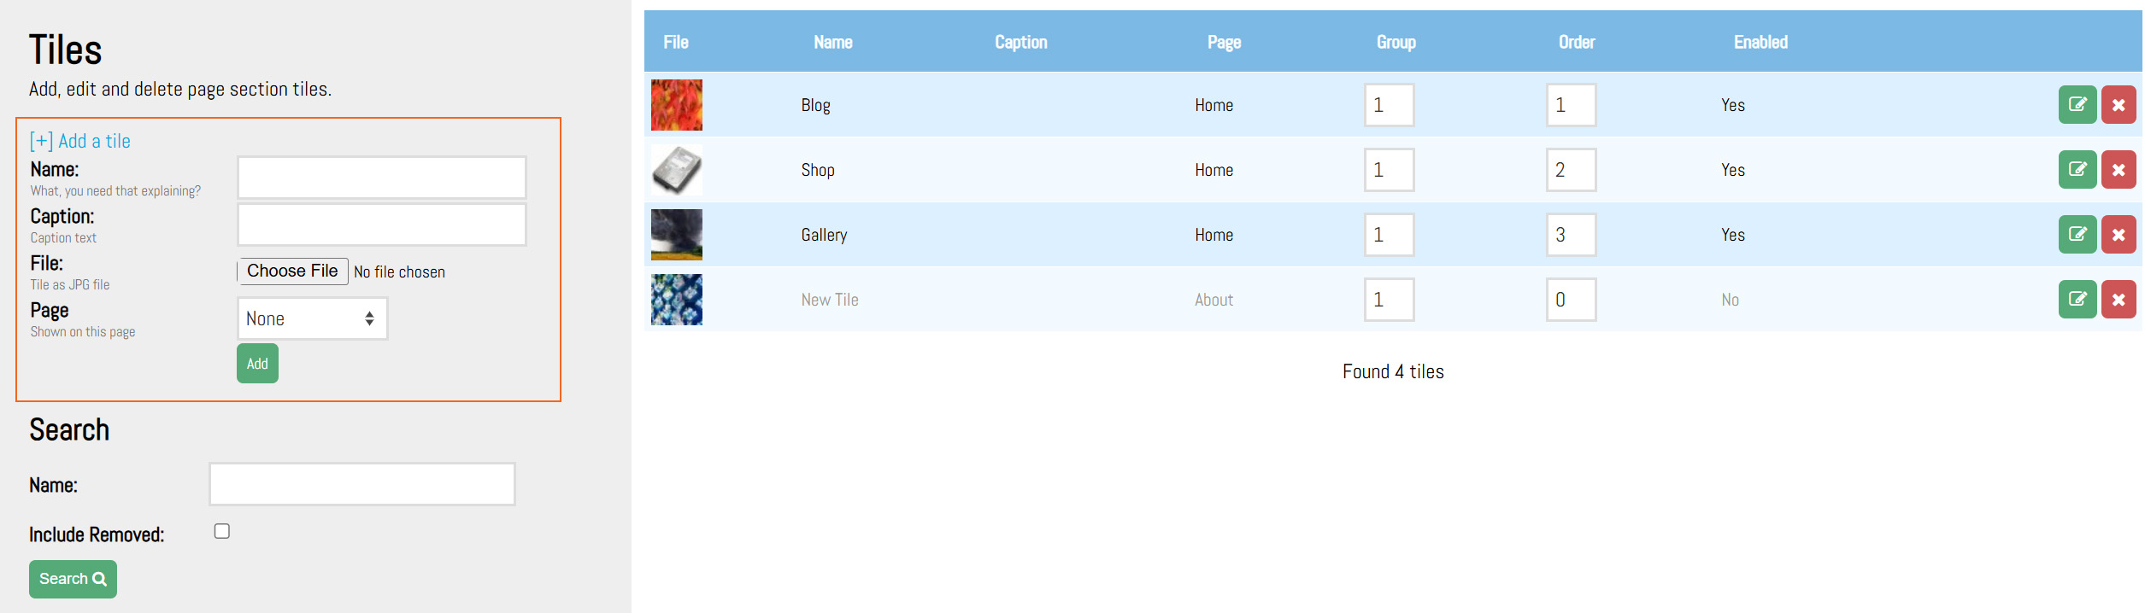The image size is (2145, 613).
Task: Click the Search button with magnifier
Action: (x=73, y=579)
